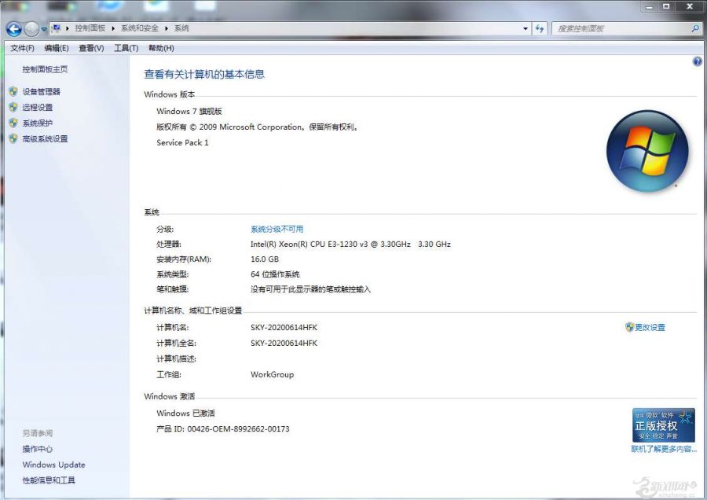Navigate to 系统和安全 in the breadcrumb
707x500 pixels.
(140, 28)
